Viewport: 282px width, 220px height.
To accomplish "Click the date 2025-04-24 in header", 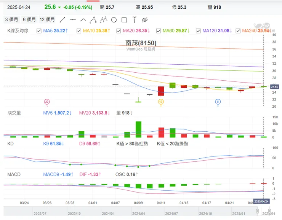I will tap(19, 7).
